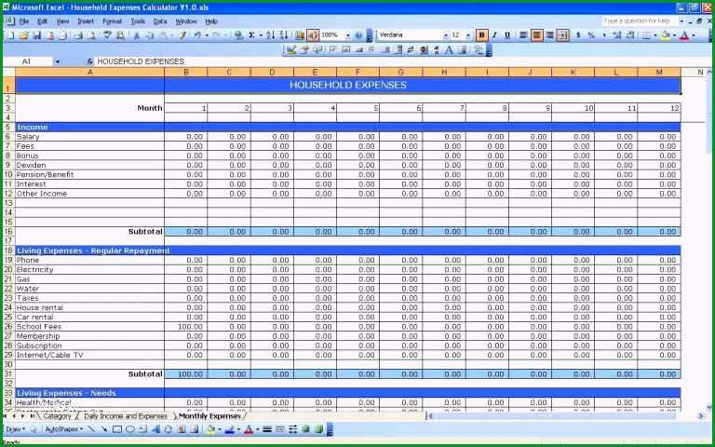This screenshot has width=715, height=447.
Task: Open the Edit menu
Action: click(x=43, y=21)
